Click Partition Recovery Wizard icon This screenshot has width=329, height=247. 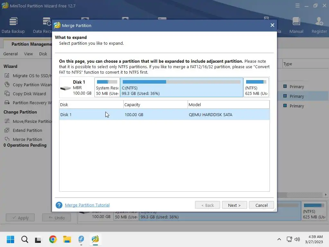(7, 103)
